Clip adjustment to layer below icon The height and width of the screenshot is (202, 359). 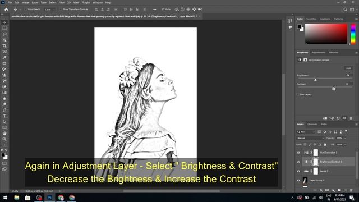click(x=325, y=118)
